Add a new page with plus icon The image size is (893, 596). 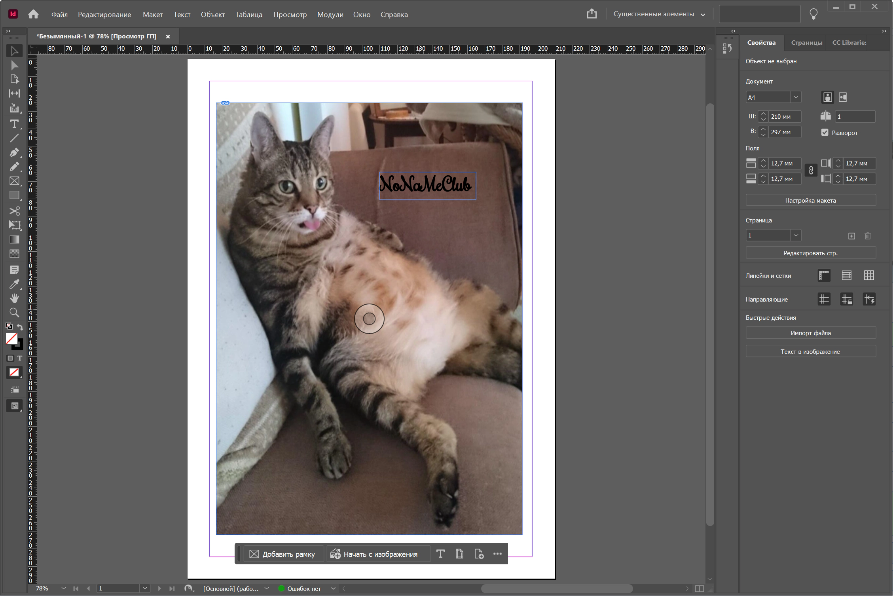pos(851,236)
